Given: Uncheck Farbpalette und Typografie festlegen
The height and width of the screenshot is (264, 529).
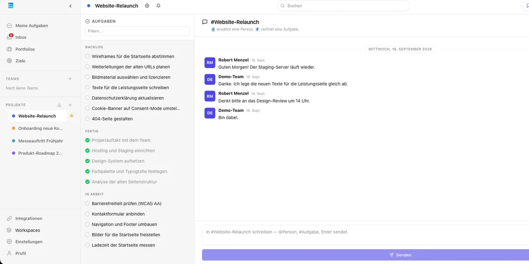Looking at the screenshot, I should point(88,171).
